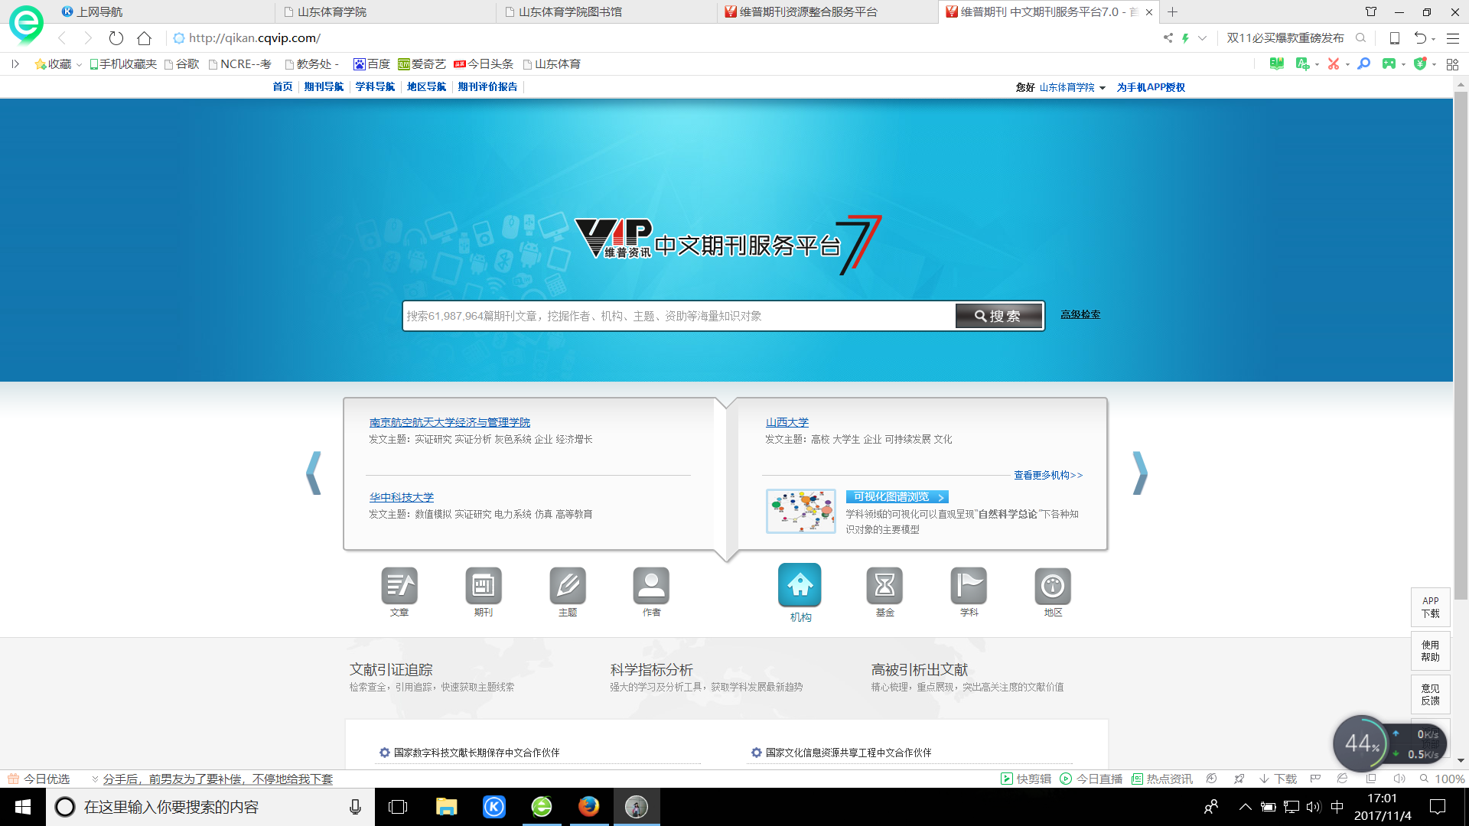Click the share icon in address bar

[1168, 37]
